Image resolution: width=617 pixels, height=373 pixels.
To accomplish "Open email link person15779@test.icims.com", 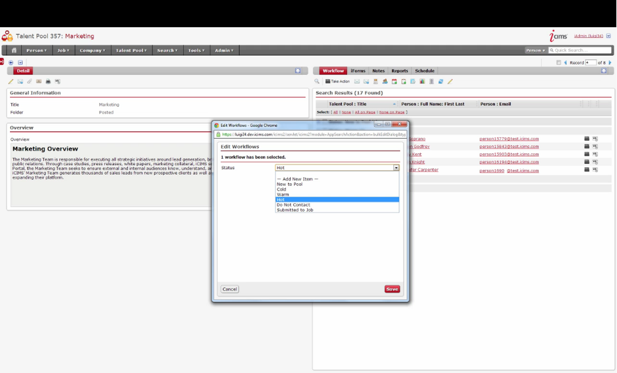I will tap(509, 139).
